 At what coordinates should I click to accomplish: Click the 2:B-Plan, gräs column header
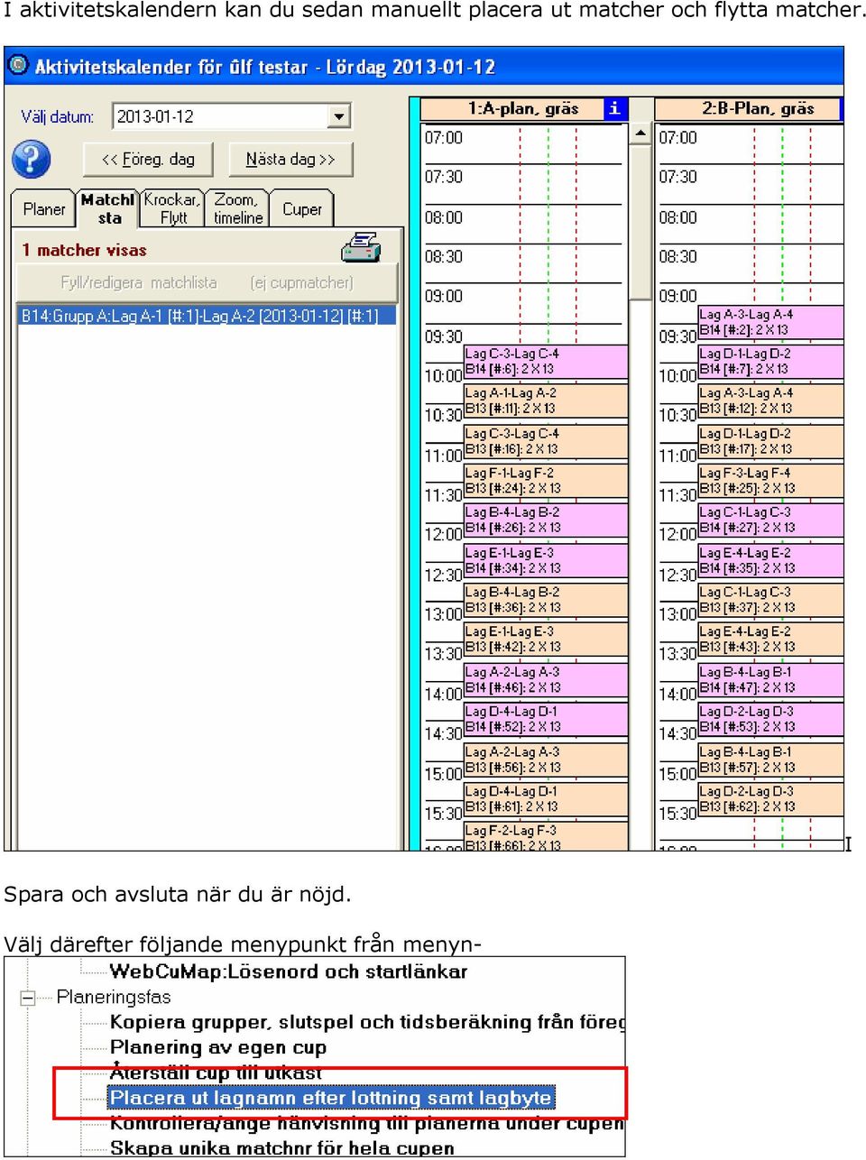748,108
